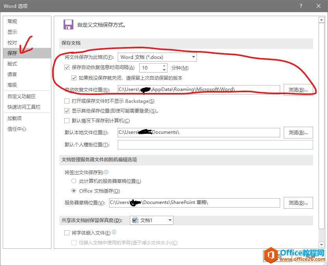Enable 默认情况下保存到计算机 checkbox
Image resolution: width=328 pixels, height=266 pixels.
pyautogui.click(x=67, y=121)
